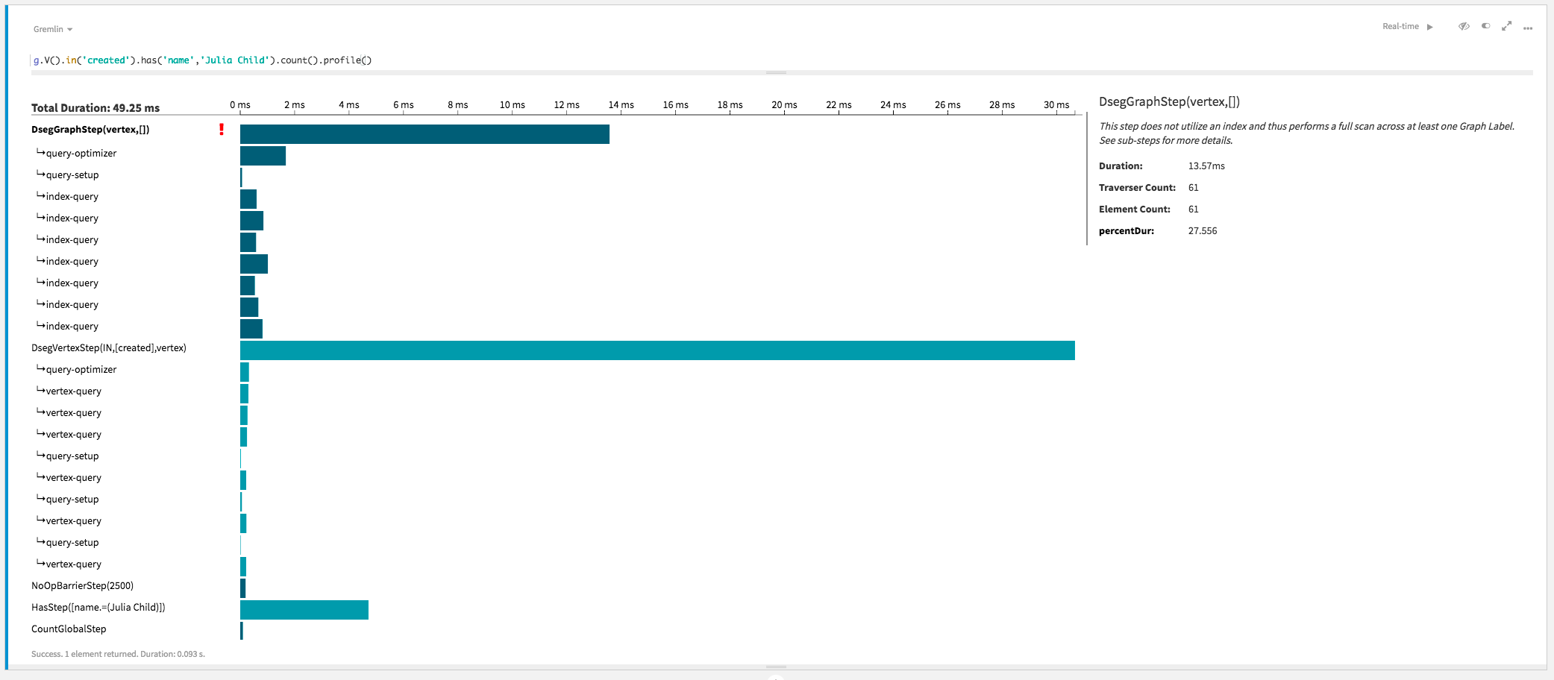
Task: Click the Total Duration label
Action: 95,107
